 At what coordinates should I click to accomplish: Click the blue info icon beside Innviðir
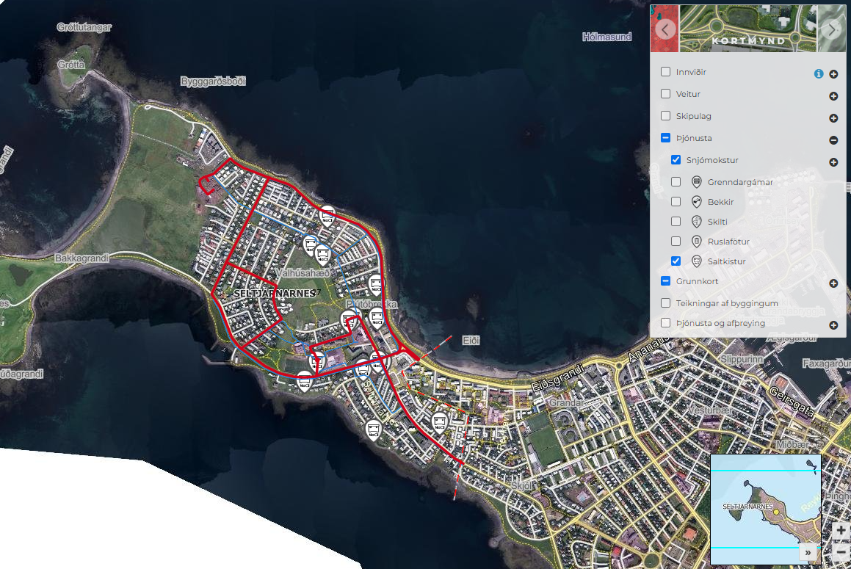click(819, 73)
